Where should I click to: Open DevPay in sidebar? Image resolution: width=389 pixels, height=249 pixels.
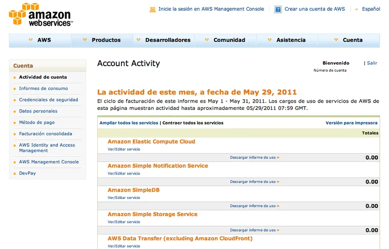pyautogui.click(x=27, y=173)
